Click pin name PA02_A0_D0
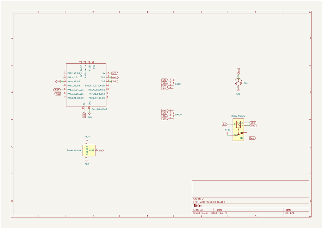 tap(73, 73)
